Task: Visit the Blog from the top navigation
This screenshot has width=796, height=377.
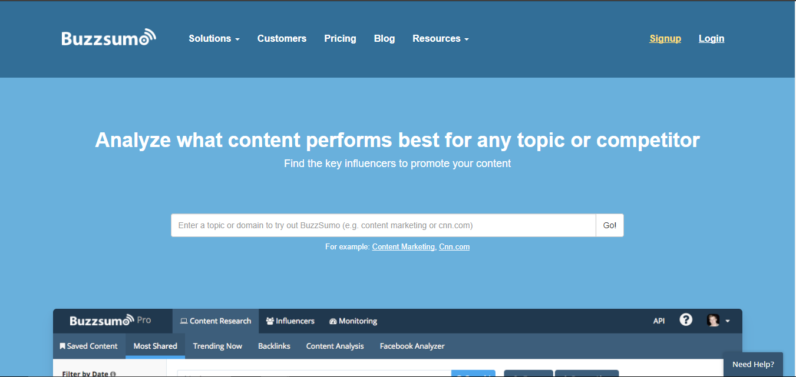Action: click(x=384, y=39)
